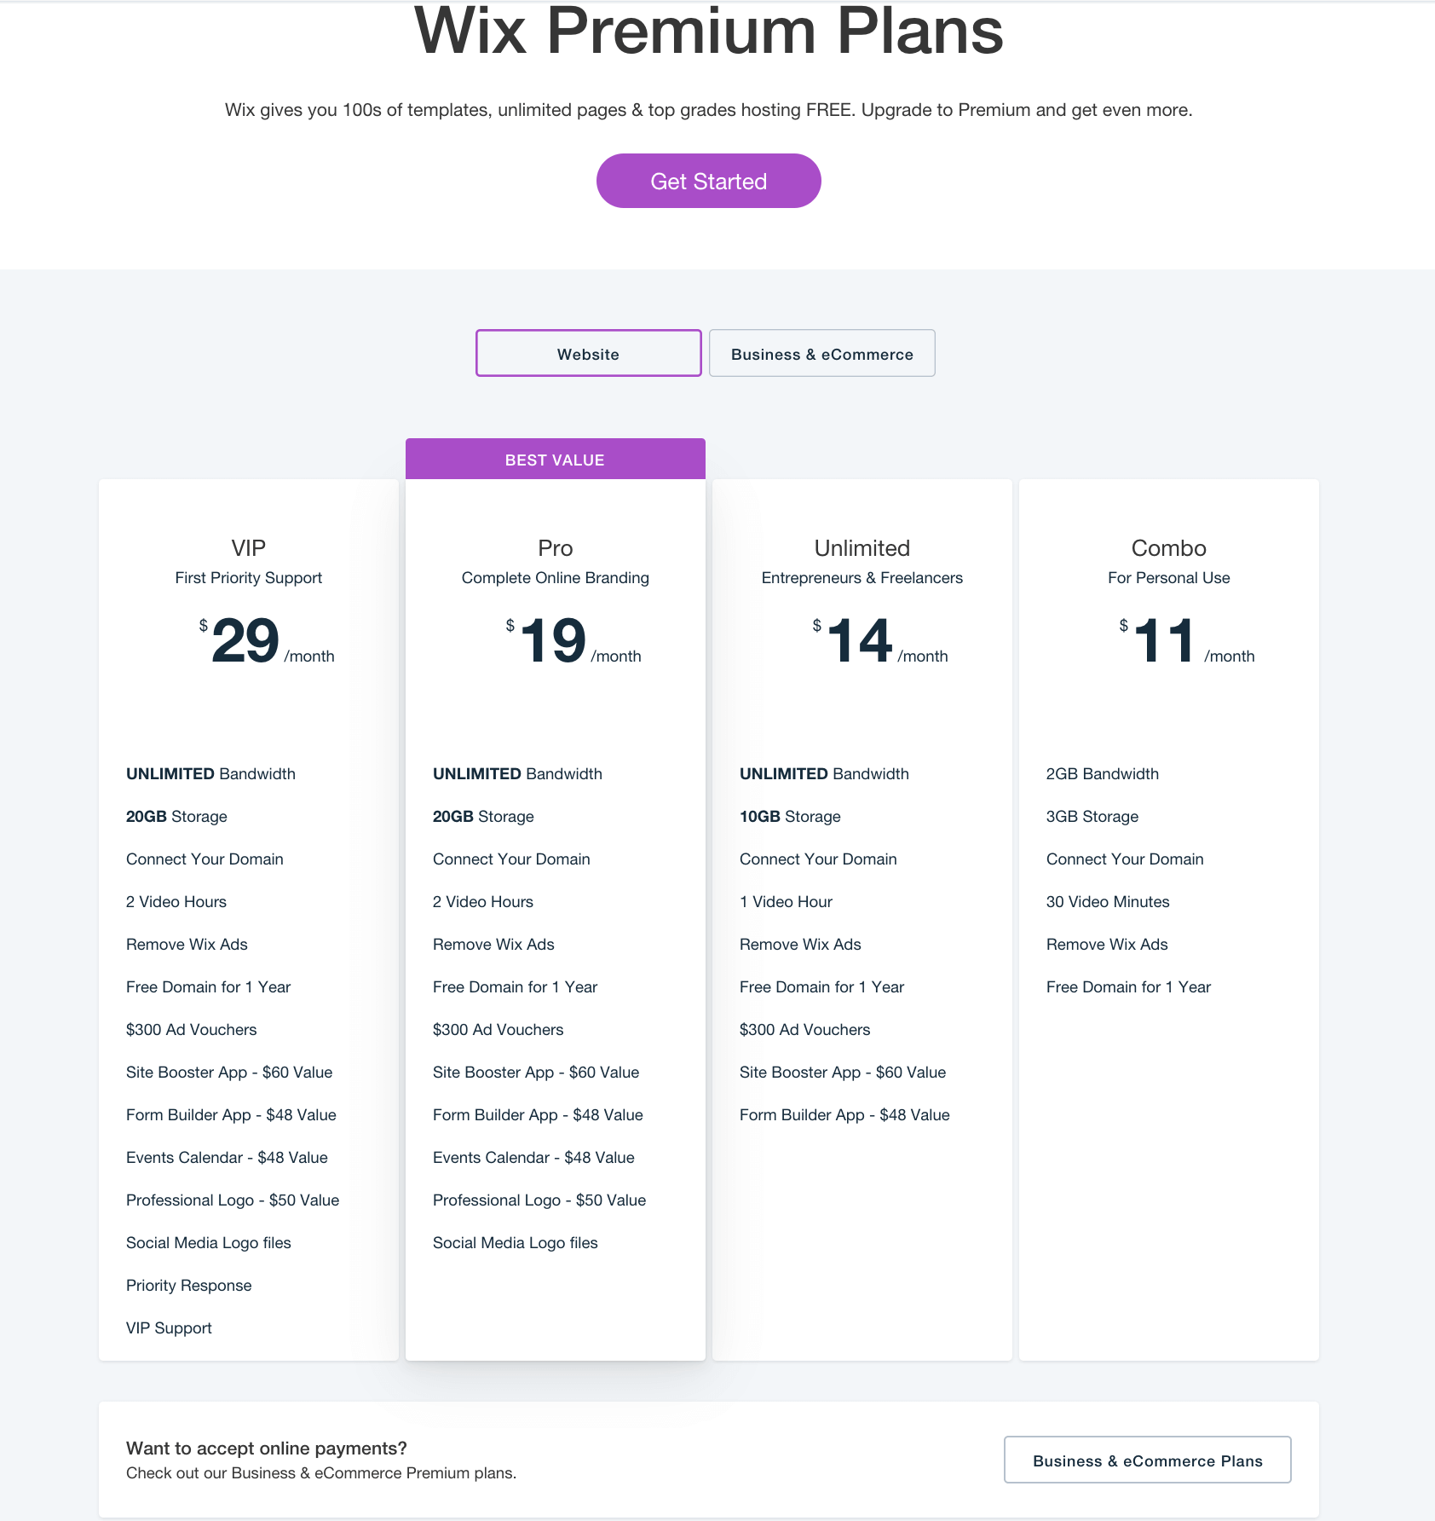This screenshot has height=1521, width=1435.
Task: Click 'Connect Your Domain' in Combo plan
Action: point(1125,859)
